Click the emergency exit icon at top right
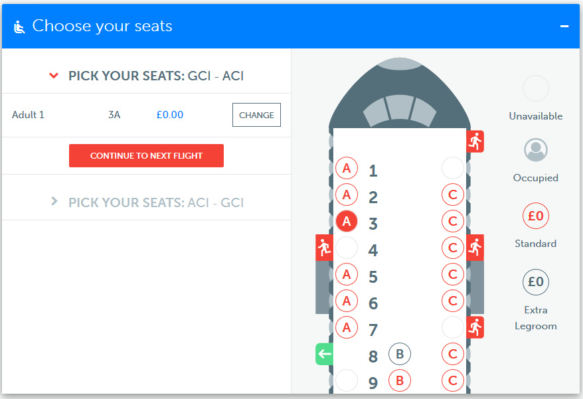Image resolution: width=583 pixels, height=399 pixels. 475,141
